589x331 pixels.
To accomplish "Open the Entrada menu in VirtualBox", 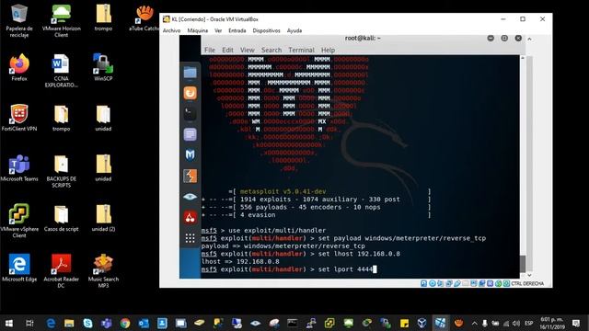I will (x=237, y=30).
